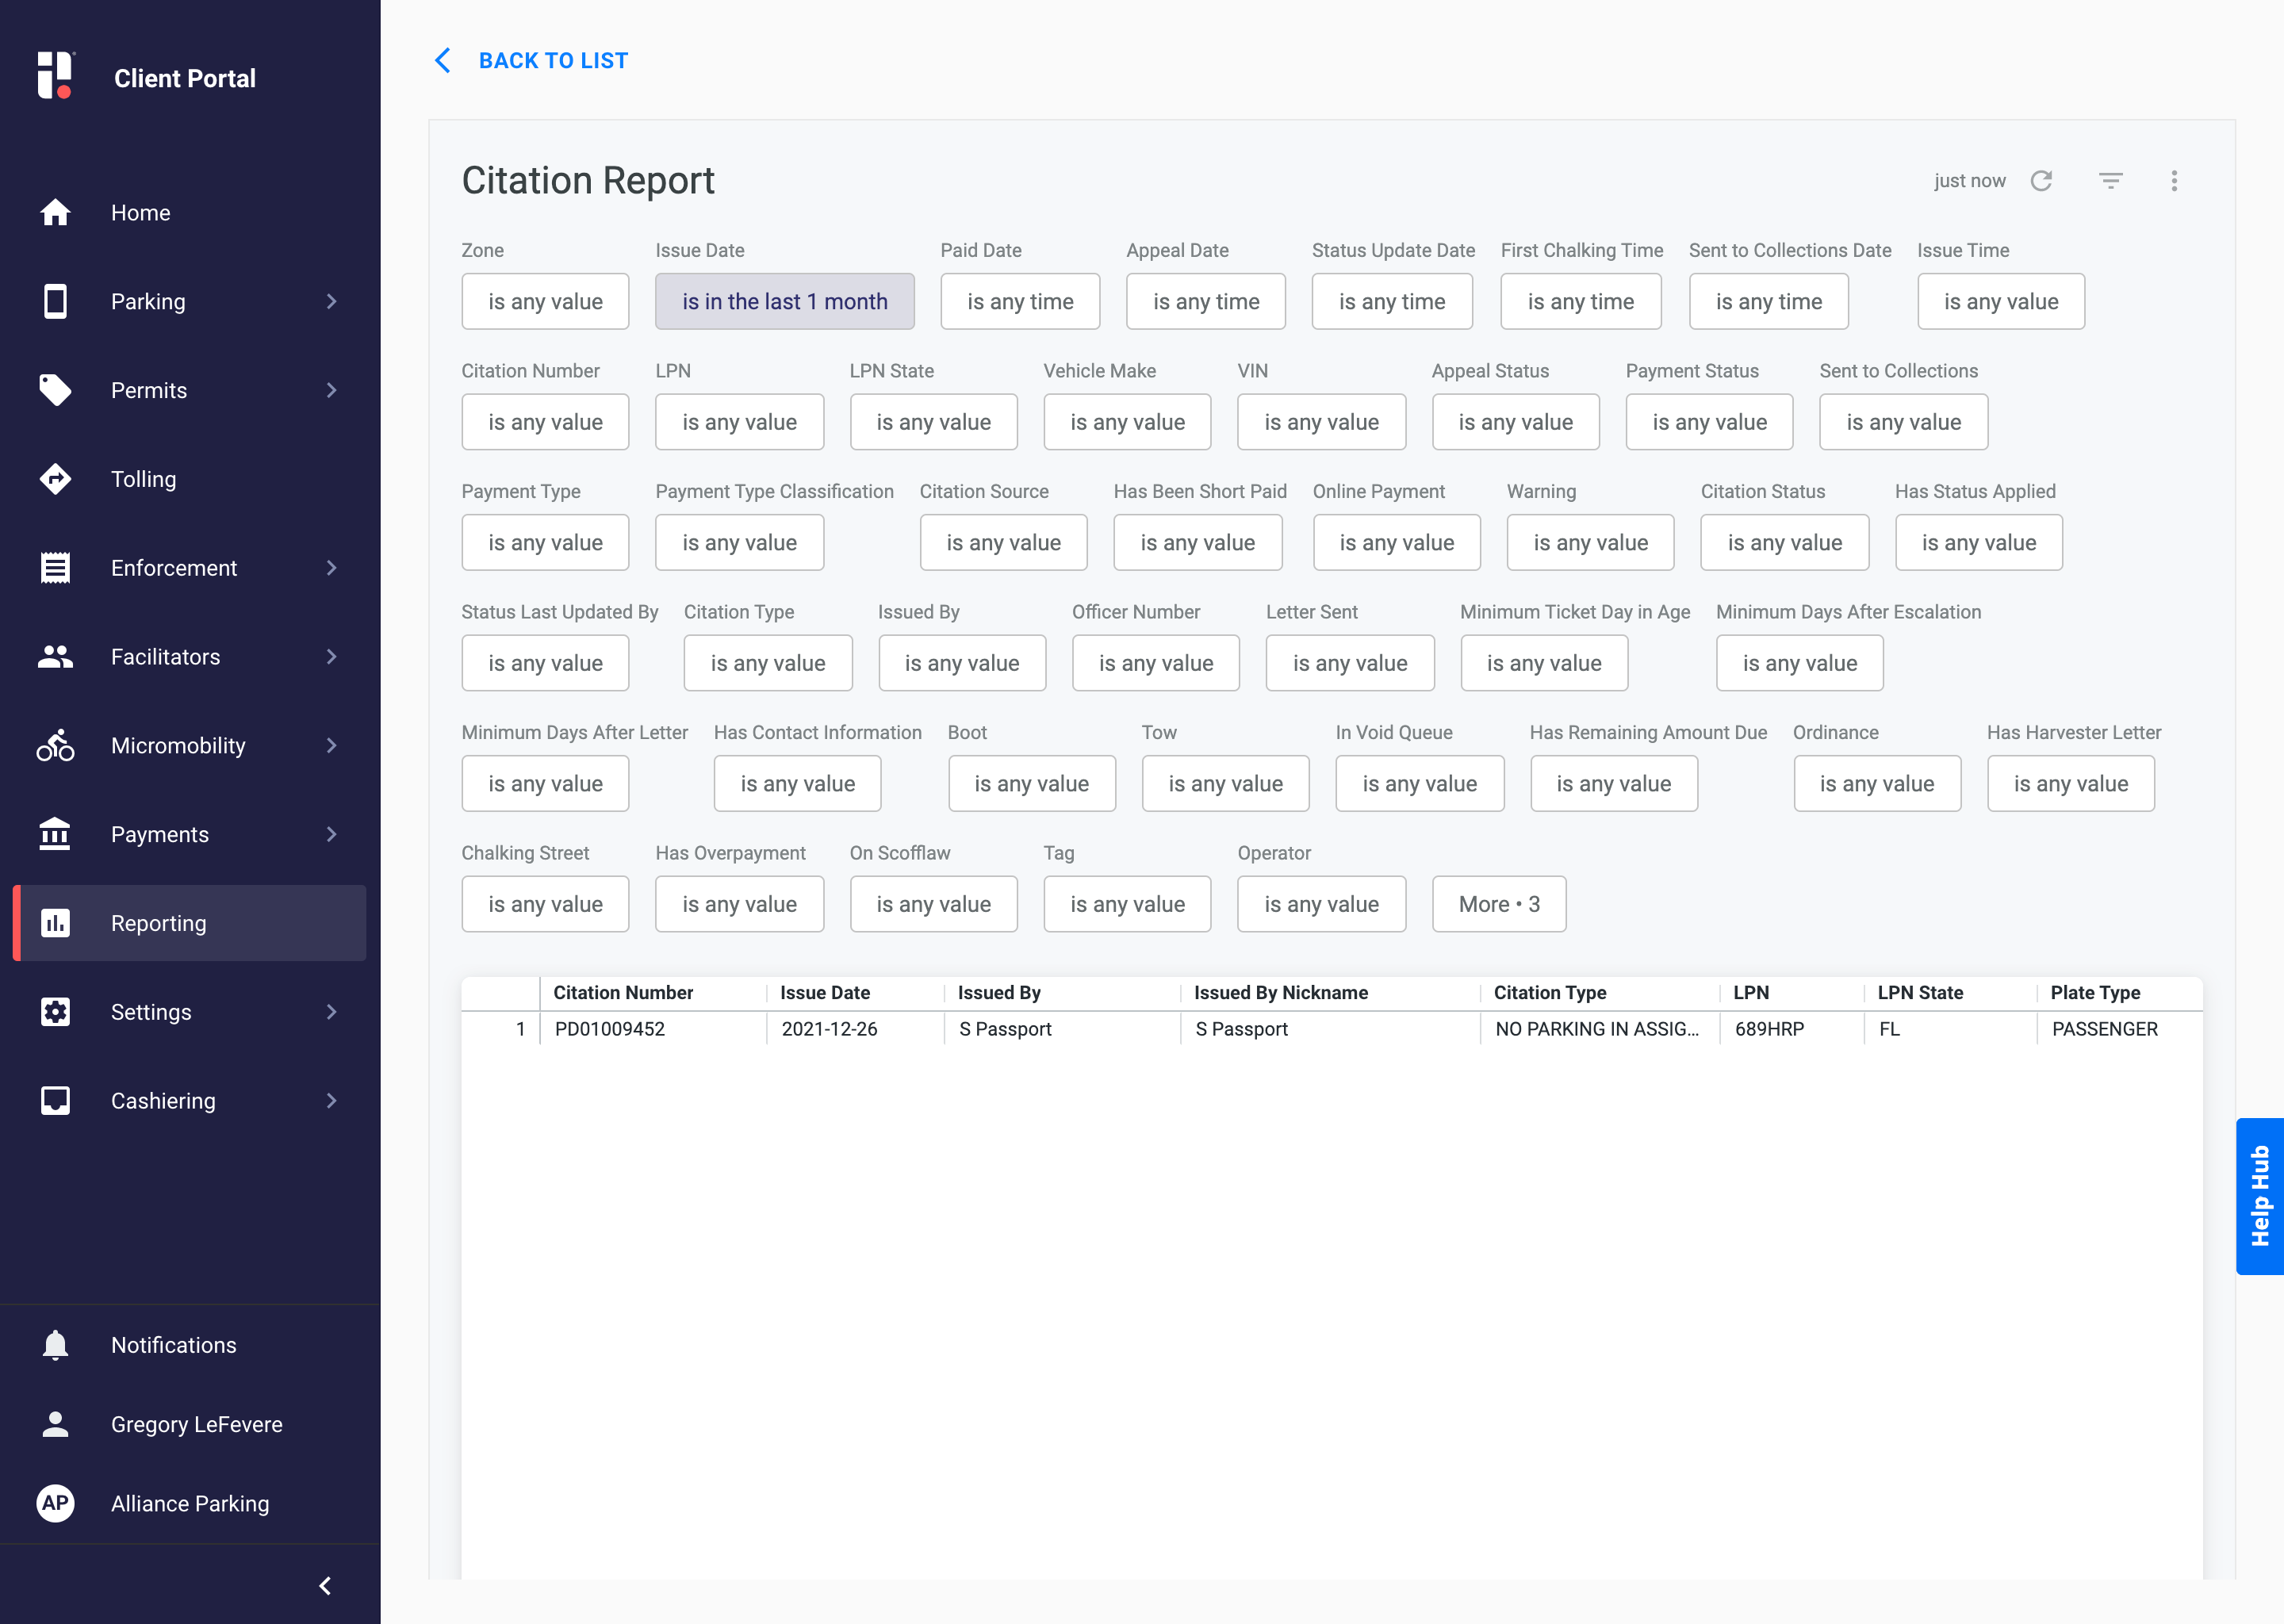This screenshot has height=1624, width=2284.
Task: Expand the Settings submenu chevron
Action: [x=331, y=1012]
